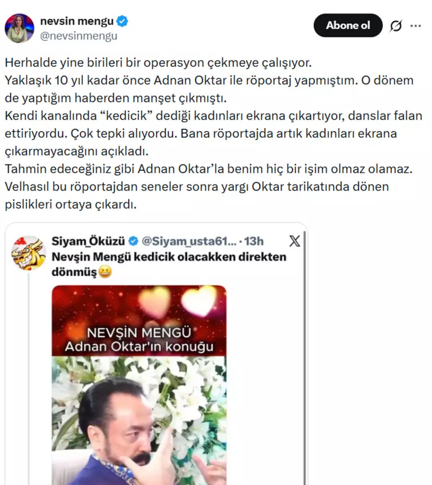The image size is (432, 485).
Task: Subscribe using the Abone ol button
Action: (348, 25)
